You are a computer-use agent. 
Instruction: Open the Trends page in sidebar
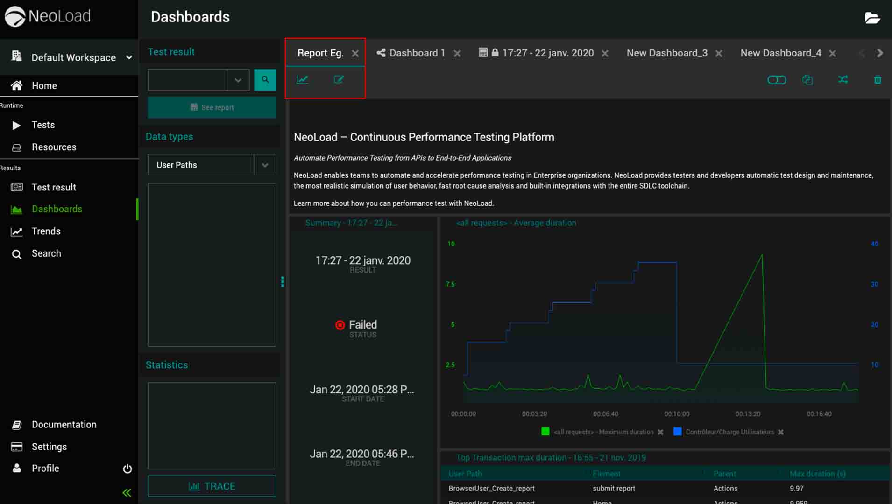[46, 231]
